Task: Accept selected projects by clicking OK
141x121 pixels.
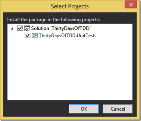Action: (84, 109)
